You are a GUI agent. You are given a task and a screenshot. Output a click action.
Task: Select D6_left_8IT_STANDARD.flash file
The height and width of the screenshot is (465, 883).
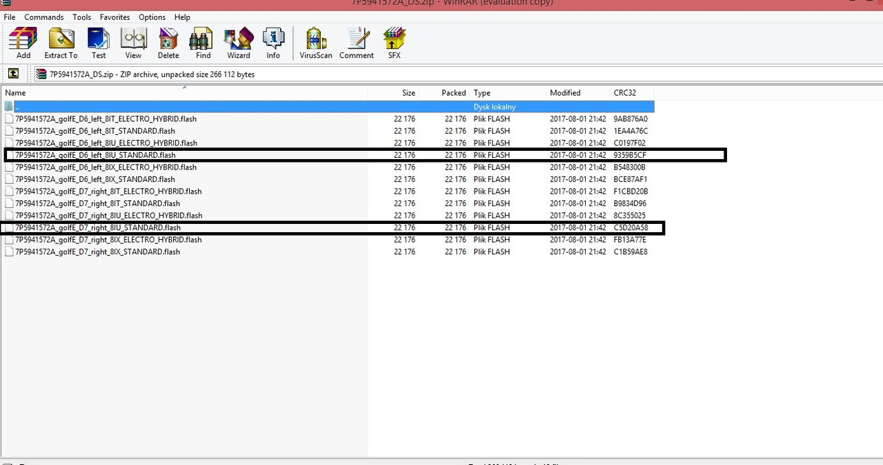point(95,131)
